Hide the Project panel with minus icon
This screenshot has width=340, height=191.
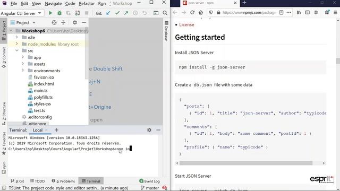84,22
